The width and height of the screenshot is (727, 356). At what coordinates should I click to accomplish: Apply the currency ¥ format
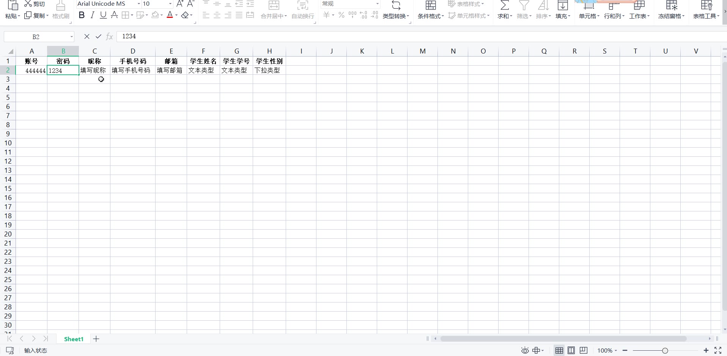326,15
